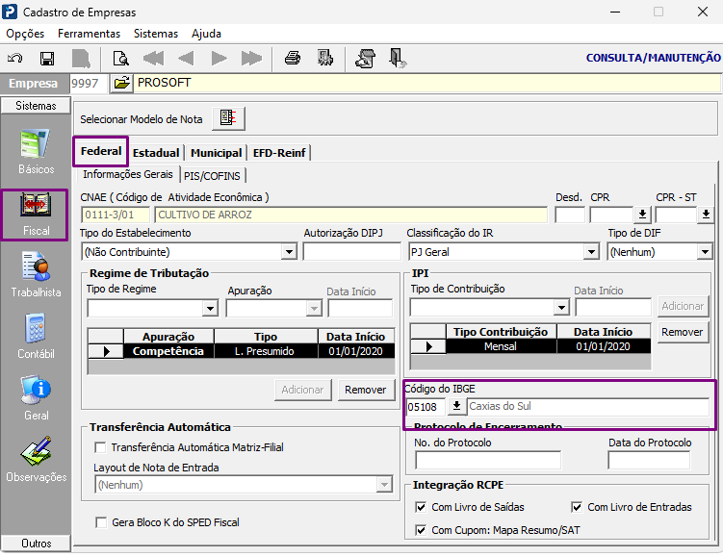This screenshot has height=557, width=723.
Task: Expand Tipo do Estabelecimento dropdown
Action: (289, 252)
